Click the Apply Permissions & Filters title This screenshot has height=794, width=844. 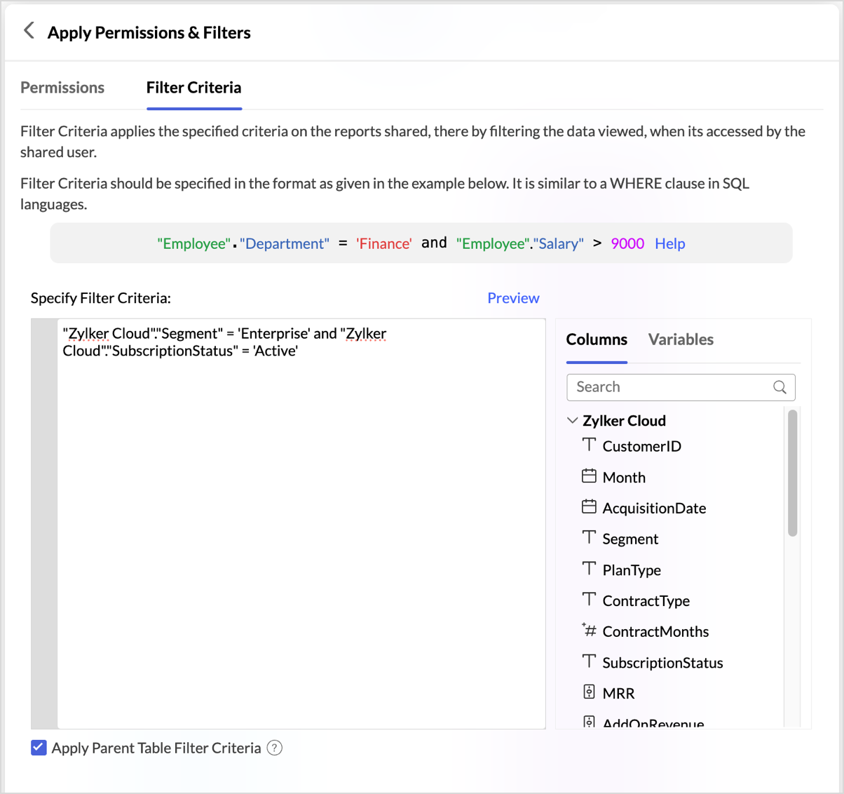pyautogui.click(x=149, y=32)
